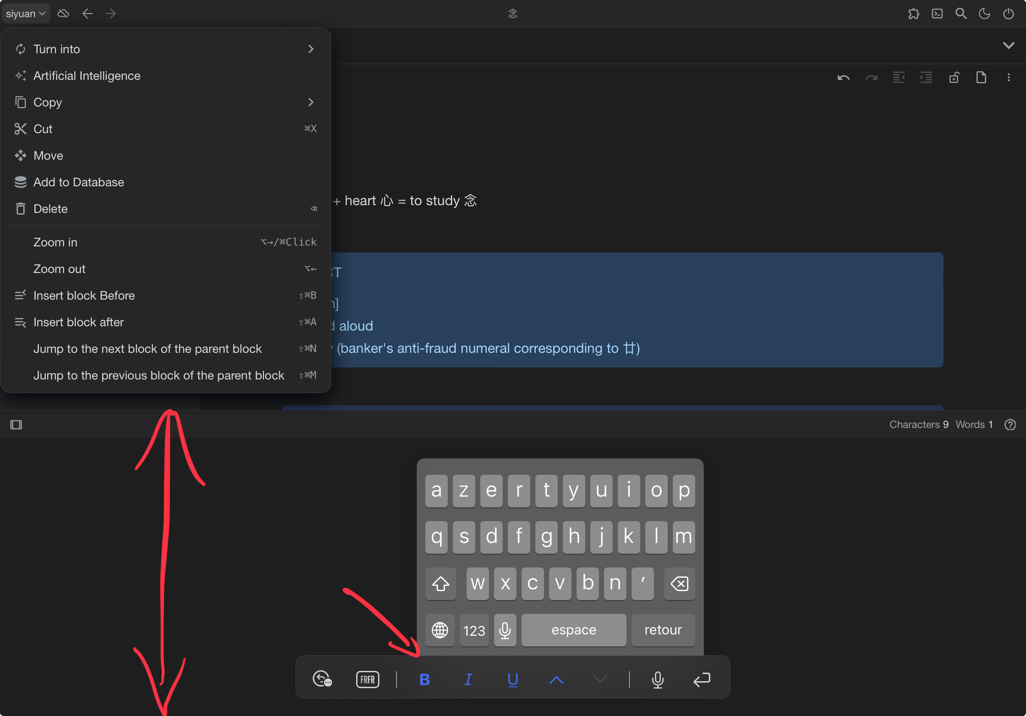Click the Underline formatting button
This screenshot has height=716, width=1026.
pos(513,680)
